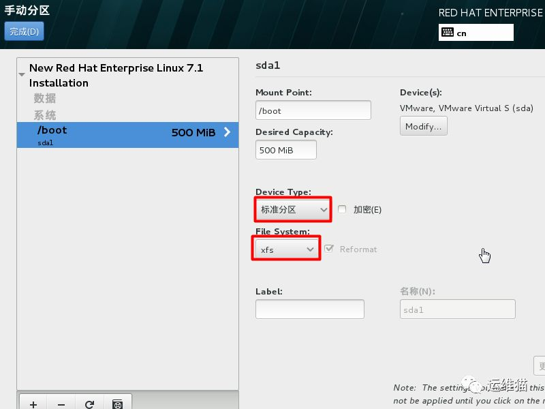545x409 pixels.
Task: Click the 手动分区 page title
Action: 27,10
